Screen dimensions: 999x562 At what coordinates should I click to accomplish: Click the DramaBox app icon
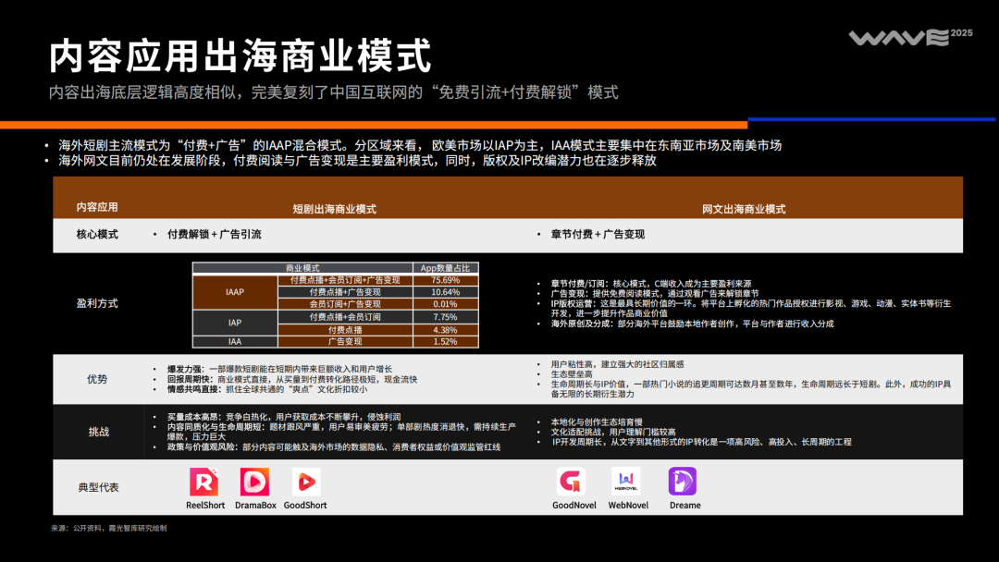pos(253,483)
